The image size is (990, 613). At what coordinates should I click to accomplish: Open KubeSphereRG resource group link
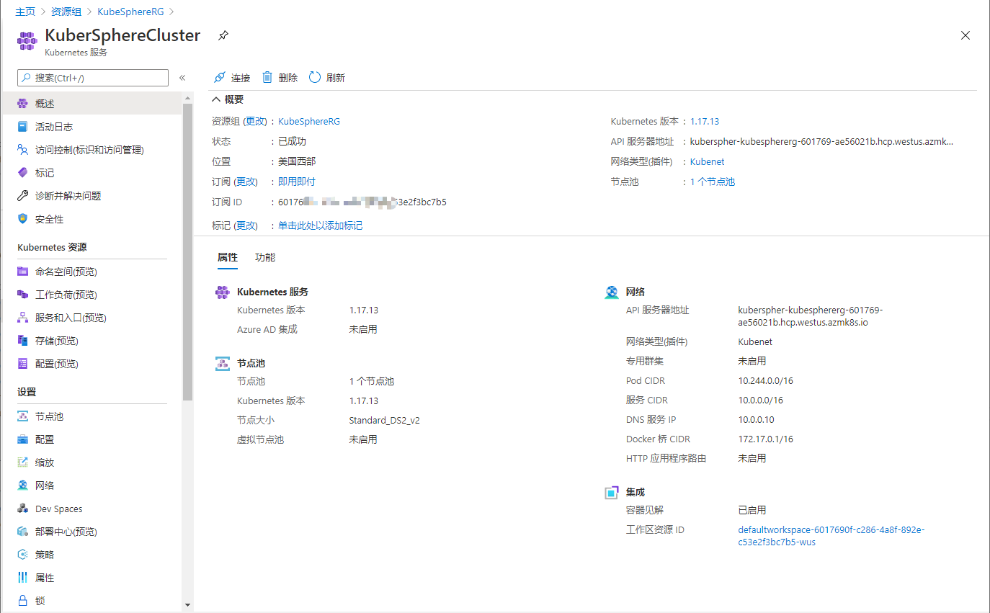[309, 121]
